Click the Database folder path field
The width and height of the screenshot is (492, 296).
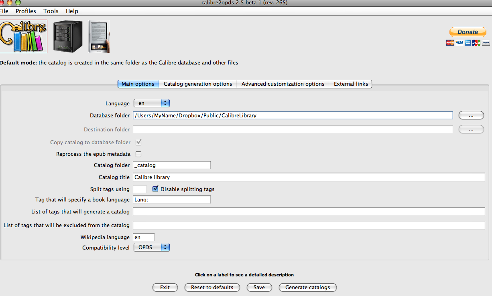(293, 115)
